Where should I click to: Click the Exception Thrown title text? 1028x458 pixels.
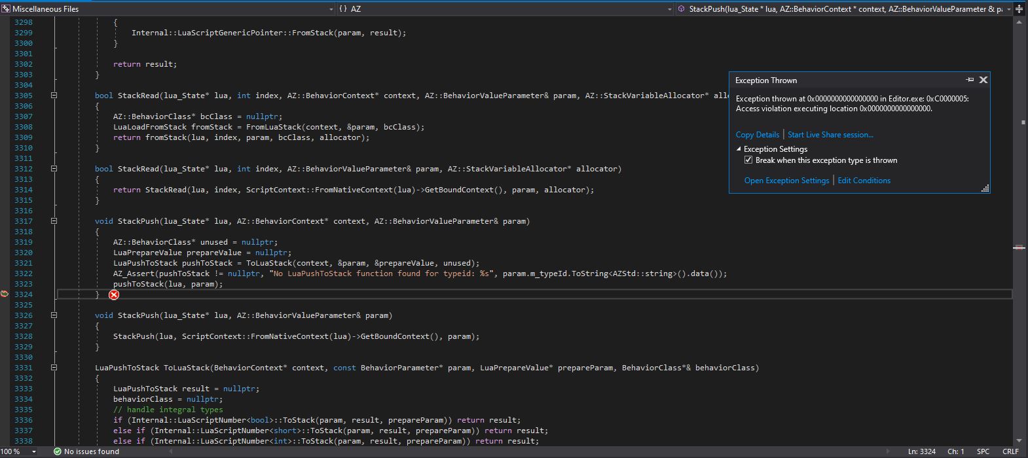point(766,80)
